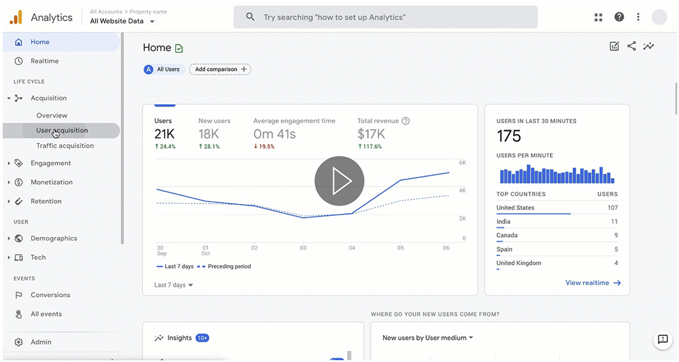This screenshot has width=679, height=362.
Task: Select the Average engagement time tab
Action: (x=294, y=134)
